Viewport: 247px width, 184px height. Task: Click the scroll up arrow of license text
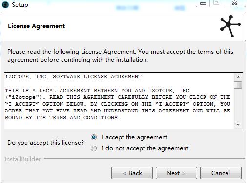tap(238, 77)
